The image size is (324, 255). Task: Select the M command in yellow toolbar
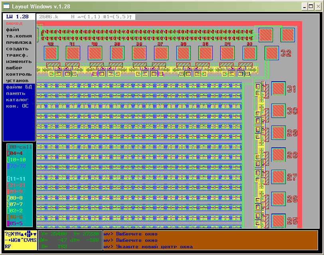pyautogui.click(x=32, y=240)
